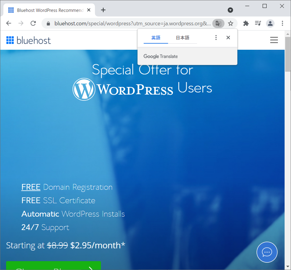Open a new browser tab
This screenshot has height=270, width=291.
(x=103, y=10)
